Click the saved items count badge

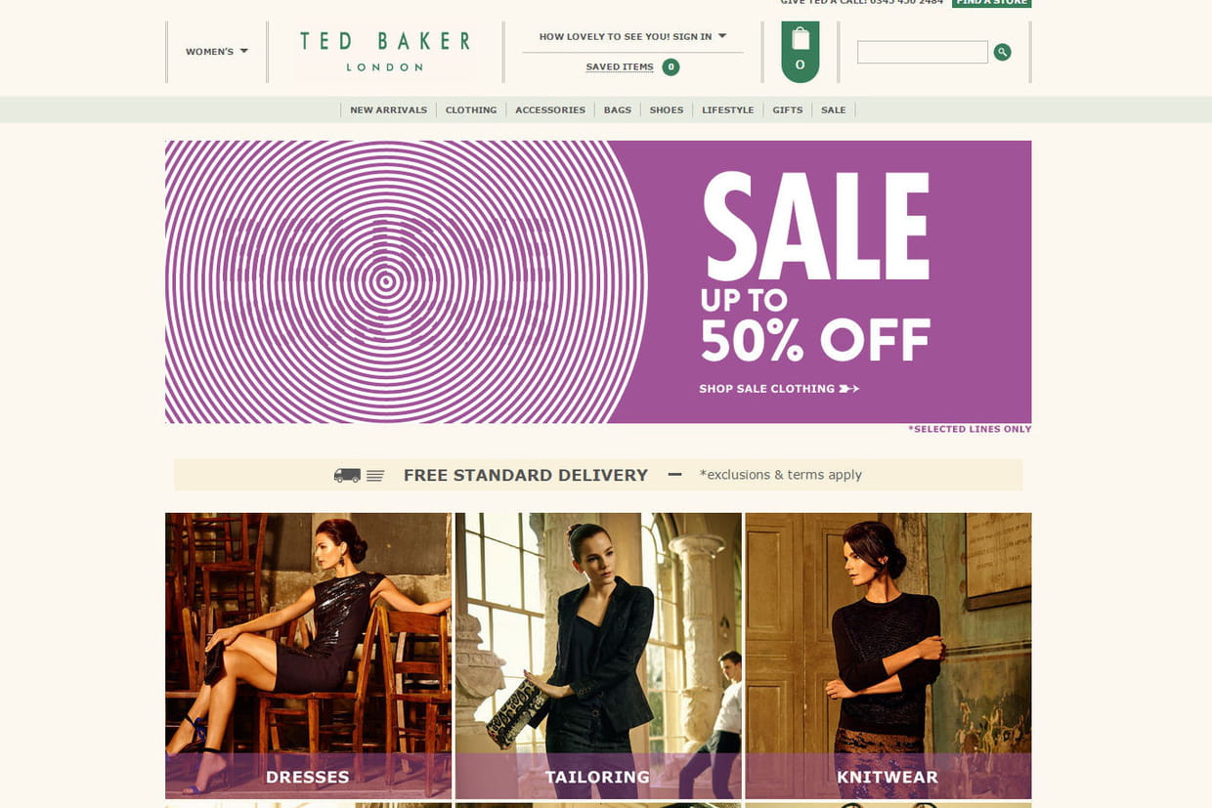671,67
